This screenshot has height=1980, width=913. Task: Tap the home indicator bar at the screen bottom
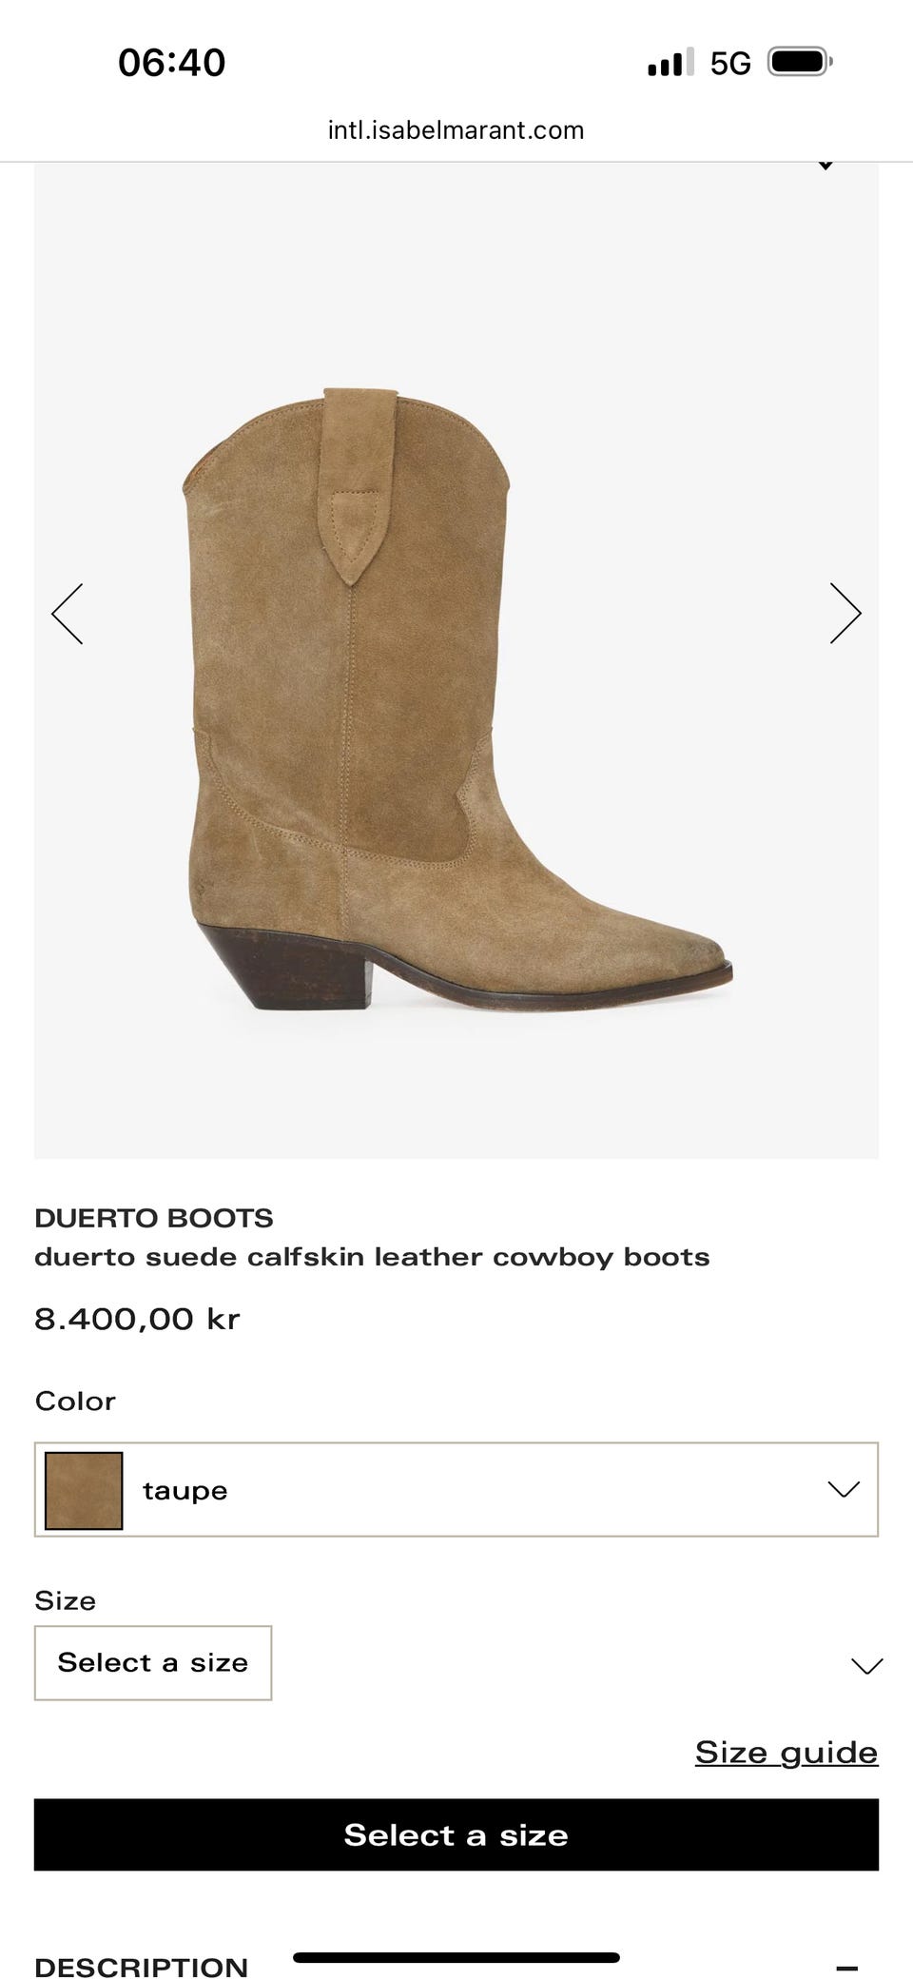click(456, 1957)
